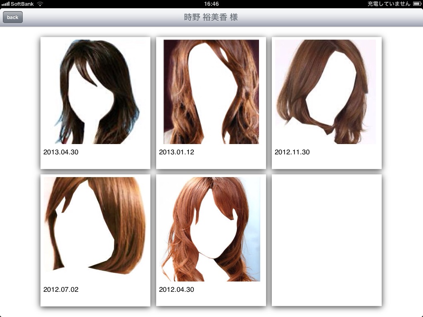The height and width of the screenshot is (317, 423).
Task: Tap the 16:46 clock in status bar
Action: [211, 4]
